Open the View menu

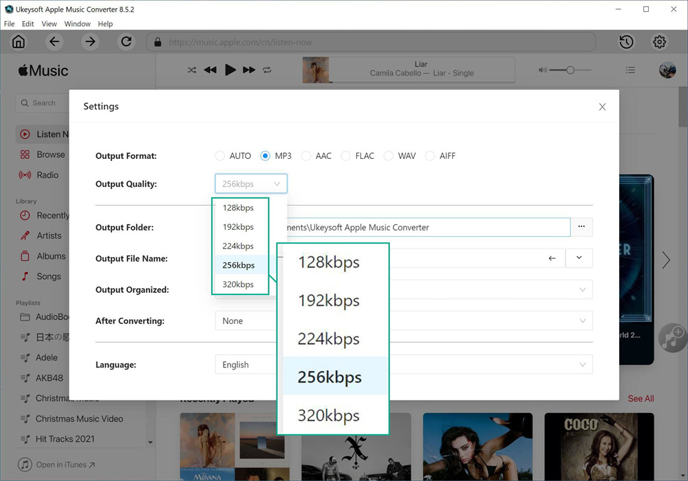click(49, 23)
